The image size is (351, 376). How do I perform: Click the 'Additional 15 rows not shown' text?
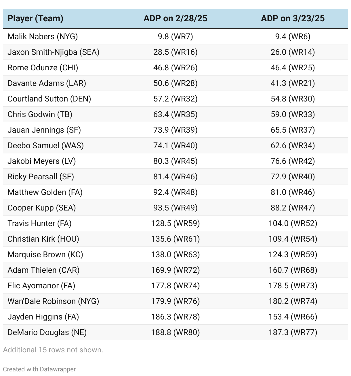53,350
